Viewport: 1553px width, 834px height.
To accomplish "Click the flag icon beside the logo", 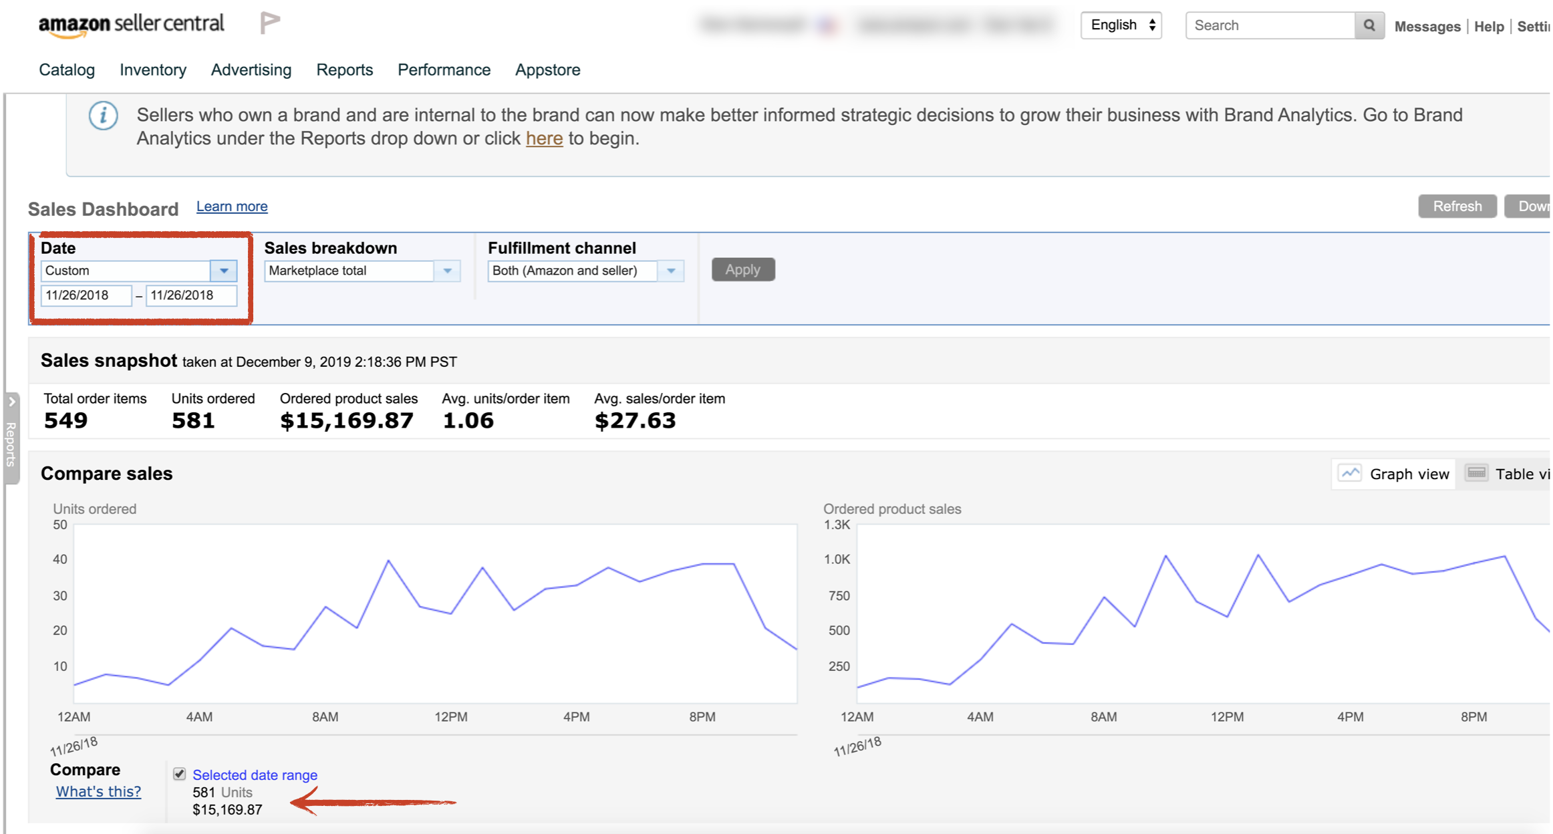I will pos(270,23).
